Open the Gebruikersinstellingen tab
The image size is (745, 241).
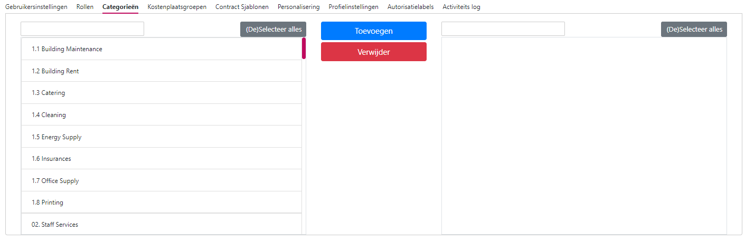click(x=36, y=7)
